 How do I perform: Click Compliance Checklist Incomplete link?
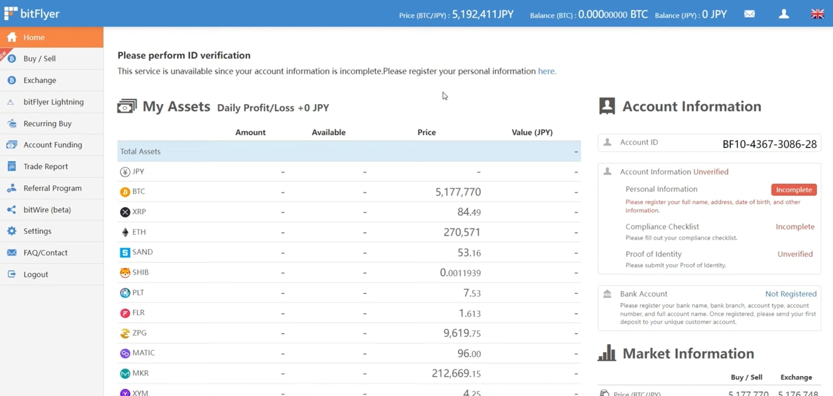click(795, 227)
